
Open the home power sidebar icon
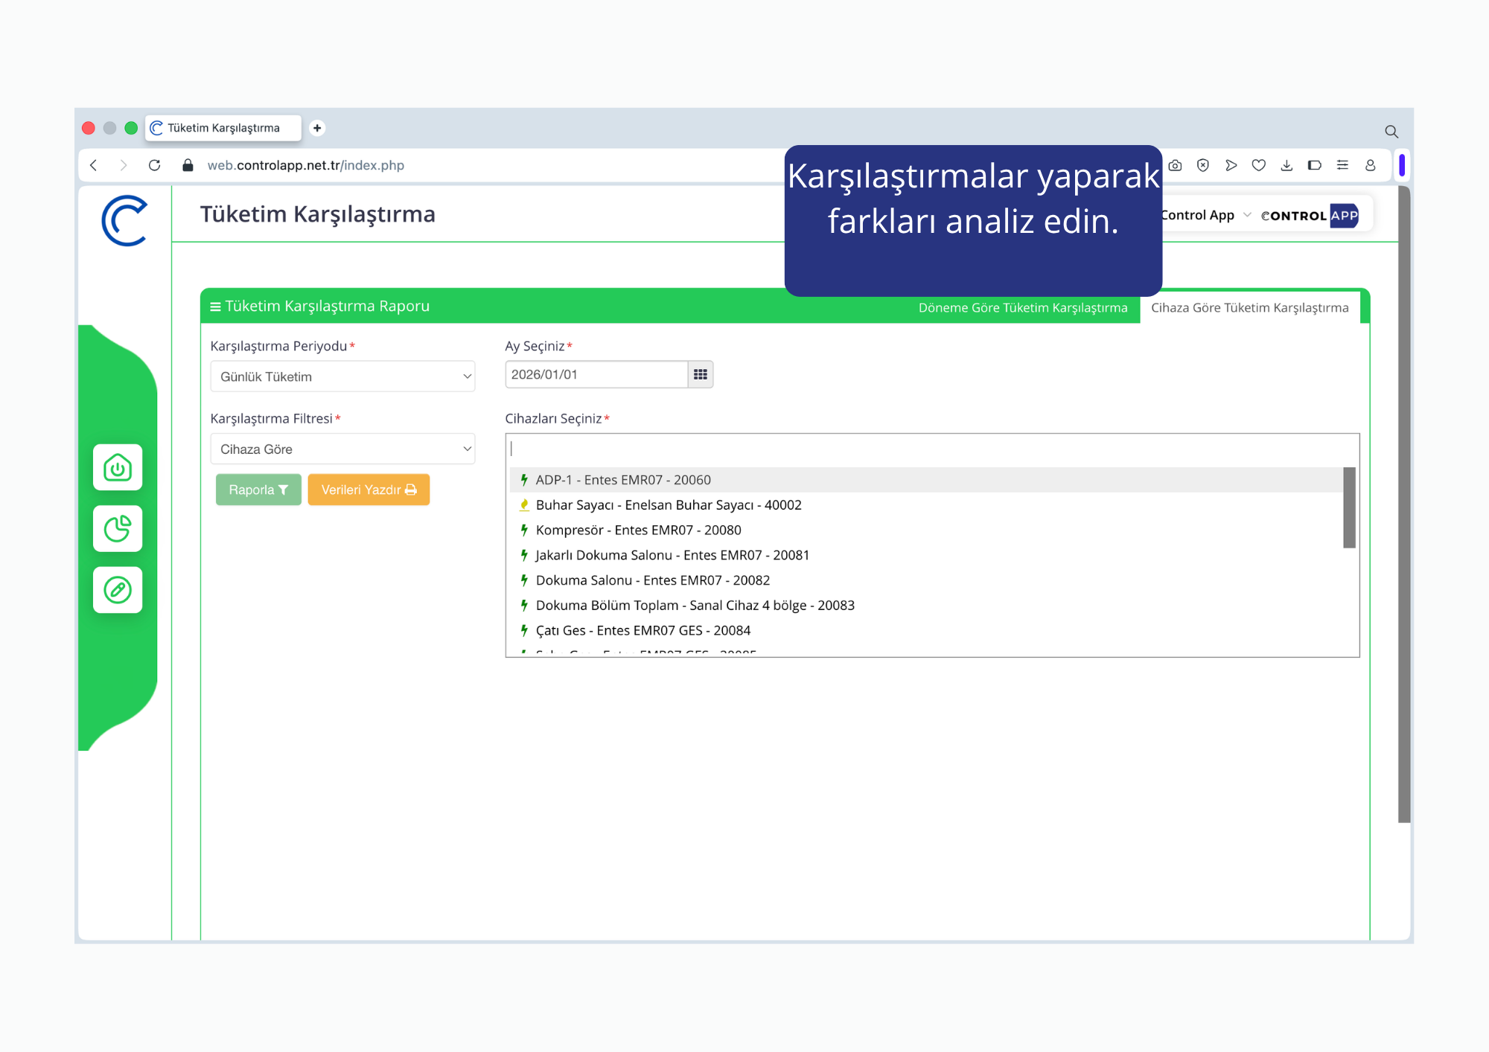point(118,467)
